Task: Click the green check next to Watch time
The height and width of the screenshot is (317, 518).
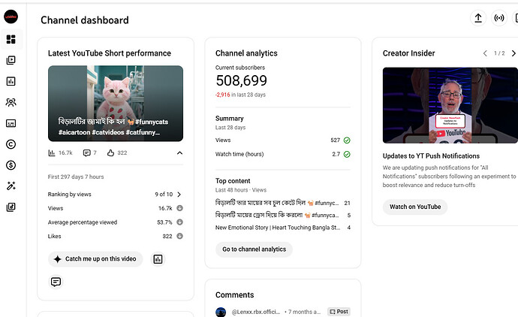Action: point(347,154)
